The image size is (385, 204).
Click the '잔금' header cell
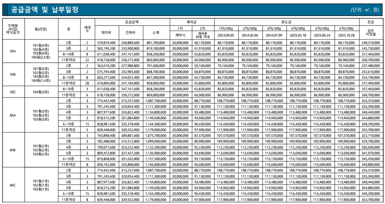370,22
